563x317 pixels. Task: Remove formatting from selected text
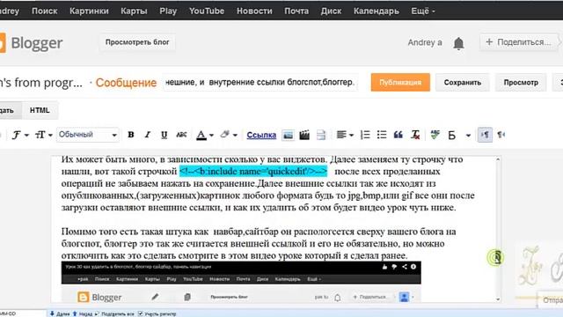coord(415,135)
